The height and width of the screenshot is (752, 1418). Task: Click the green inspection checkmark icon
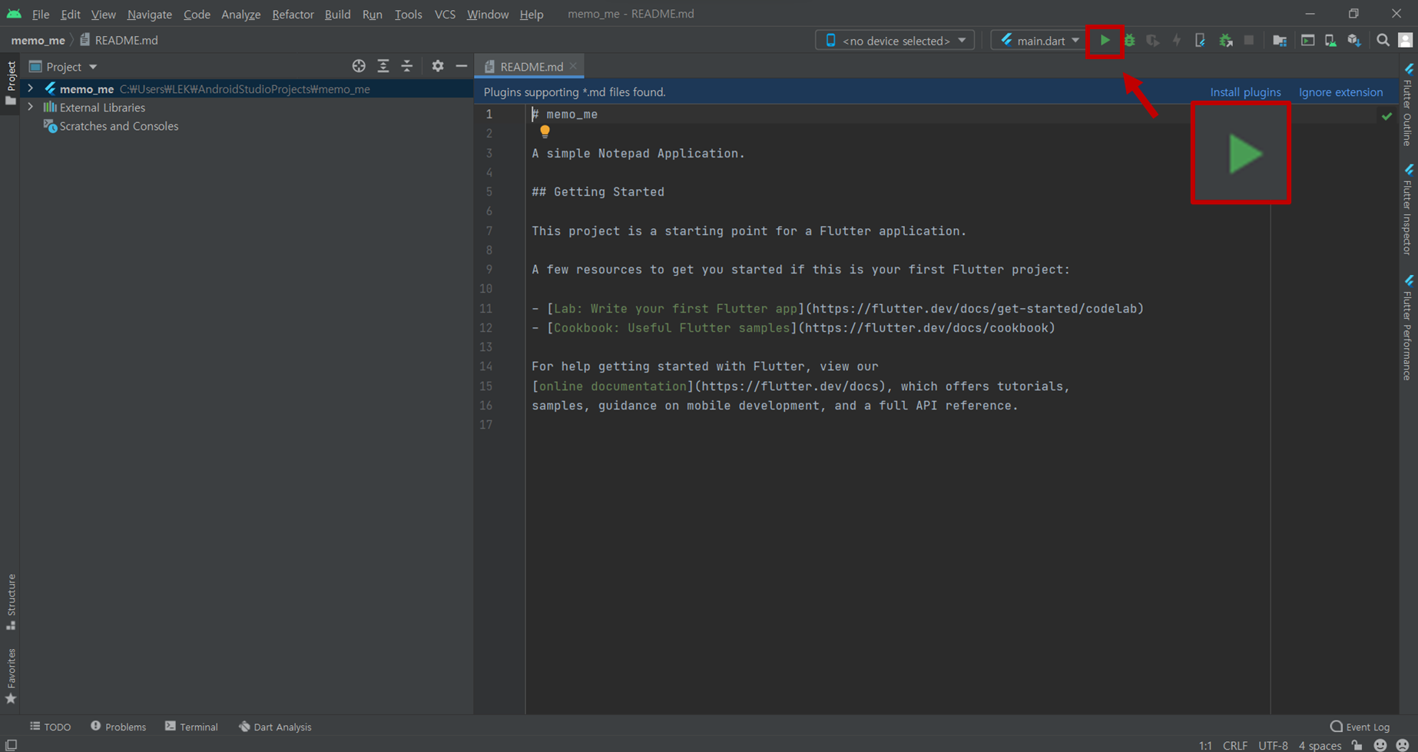(1387, 116)
